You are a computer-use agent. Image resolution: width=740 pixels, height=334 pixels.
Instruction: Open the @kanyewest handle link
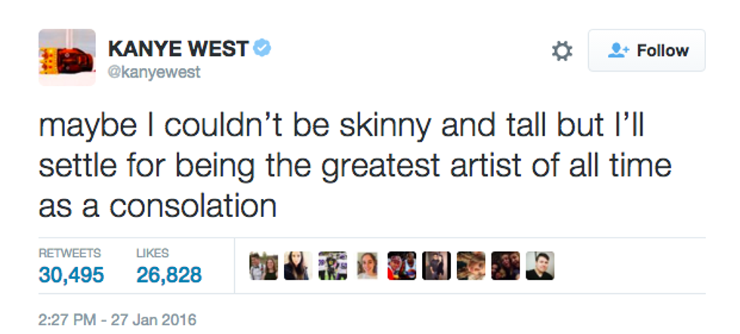tap(154, 73)
